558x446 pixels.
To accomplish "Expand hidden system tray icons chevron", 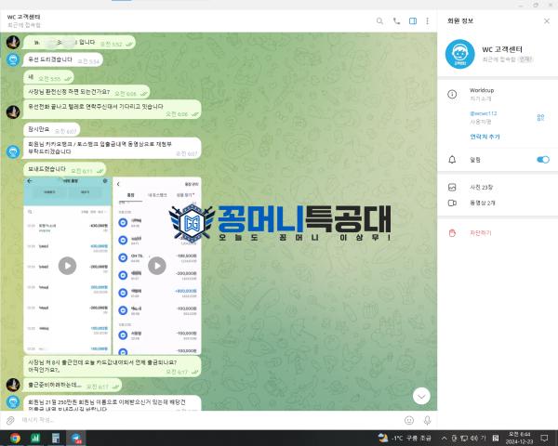I will (x=444, y=438).
